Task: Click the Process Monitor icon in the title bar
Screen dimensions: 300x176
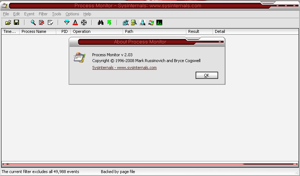Action: 4,5
